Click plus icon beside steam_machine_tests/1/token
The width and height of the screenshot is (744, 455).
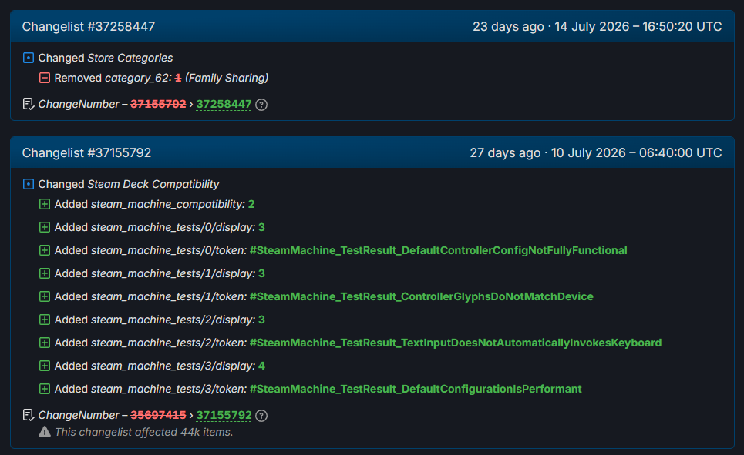click(x=45, y=296)
